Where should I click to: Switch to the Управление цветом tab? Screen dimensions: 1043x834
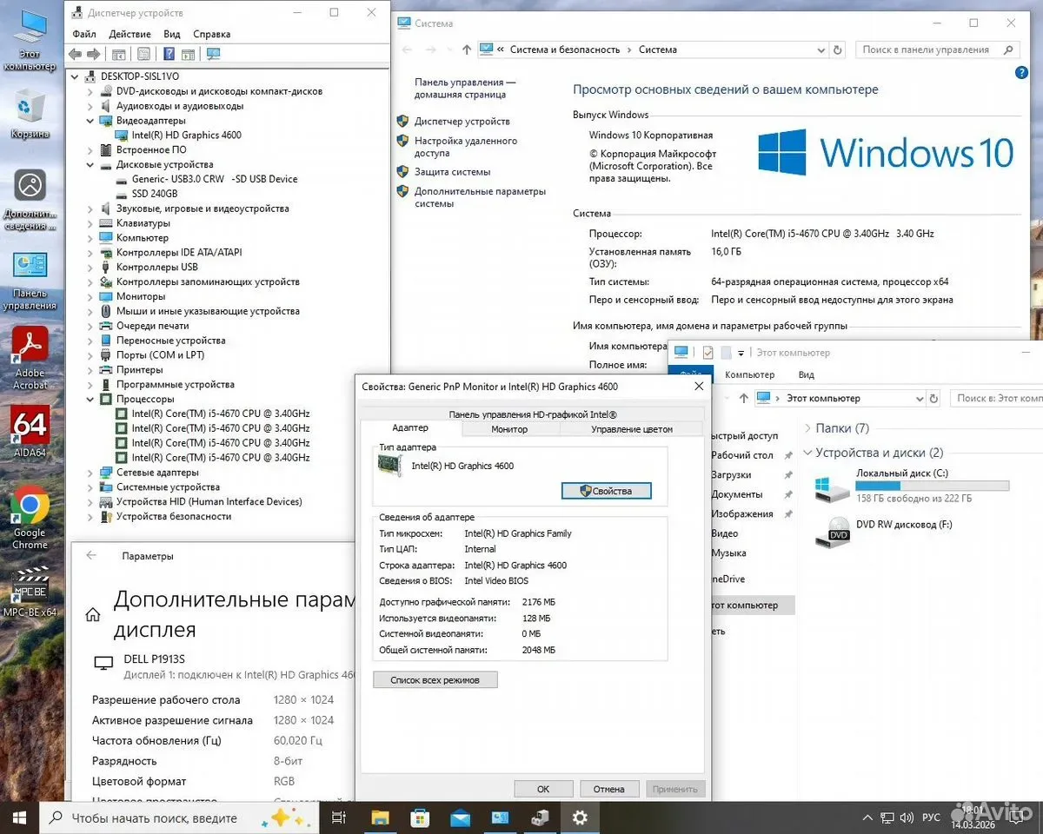[632, 428]
